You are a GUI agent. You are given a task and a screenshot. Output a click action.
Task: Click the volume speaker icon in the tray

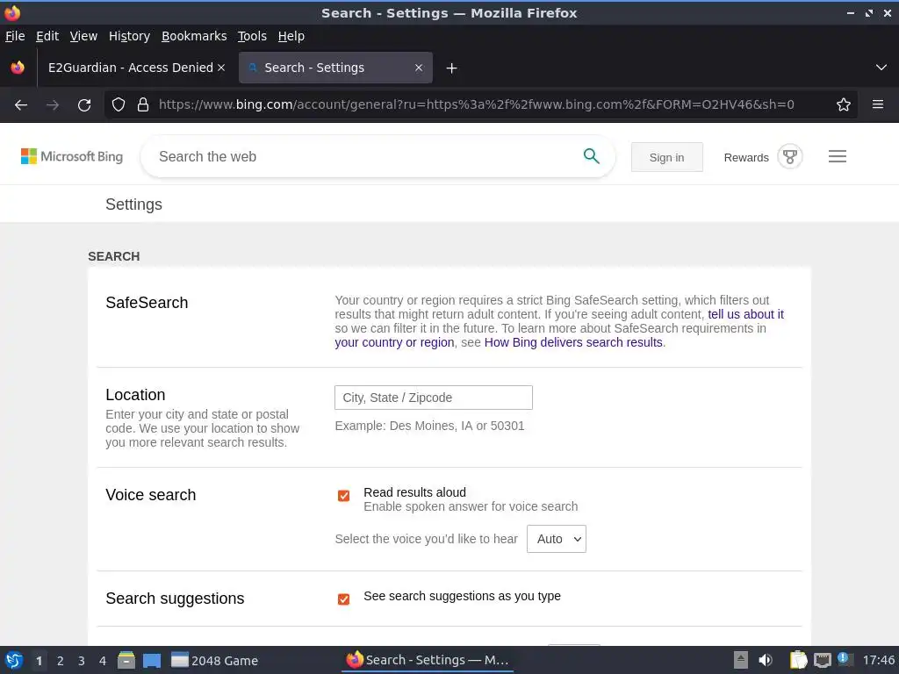pyautogui.click(x=765, y=660)
